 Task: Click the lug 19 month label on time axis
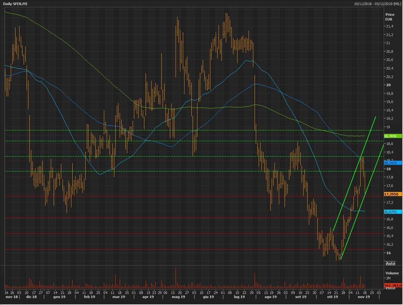coord(239,297)
